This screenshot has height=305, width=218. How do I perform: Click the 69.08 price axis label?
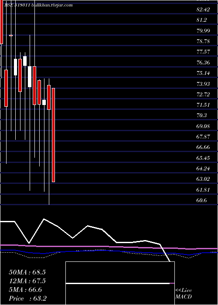[203, 126]
